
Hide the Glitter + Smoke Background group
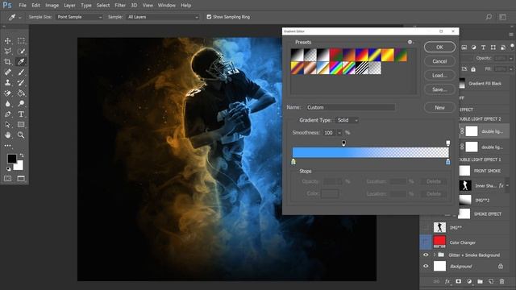[426, 255]
